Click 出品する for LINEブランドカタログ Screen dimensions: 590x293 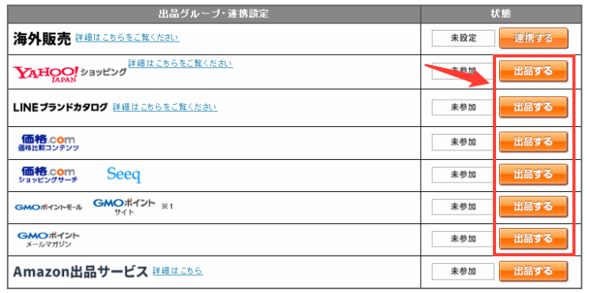tap(533, 107)
